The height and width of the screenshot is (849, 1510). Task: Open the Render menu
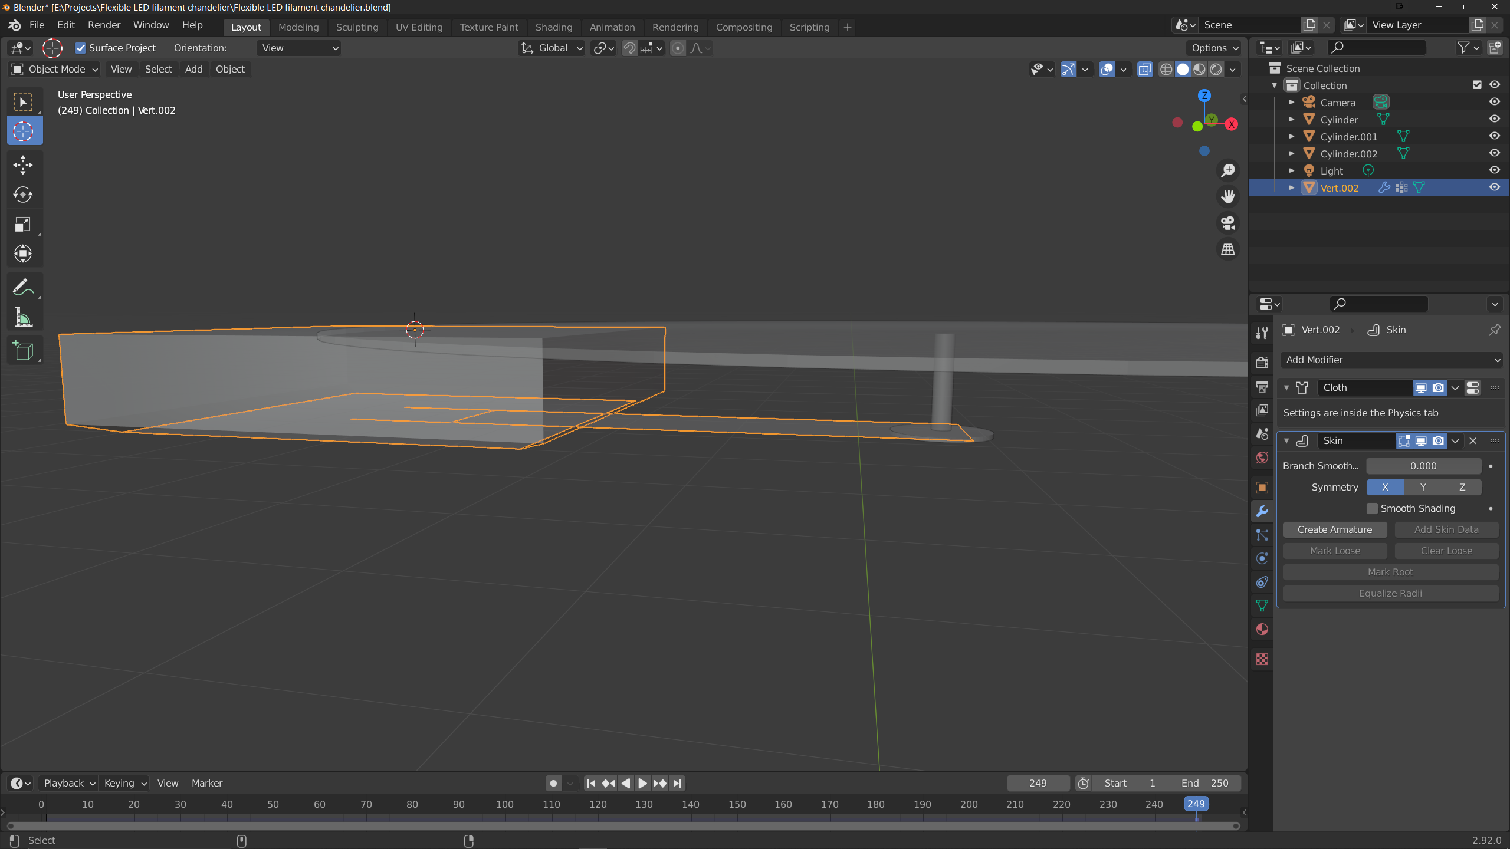[x=104, y=25]
